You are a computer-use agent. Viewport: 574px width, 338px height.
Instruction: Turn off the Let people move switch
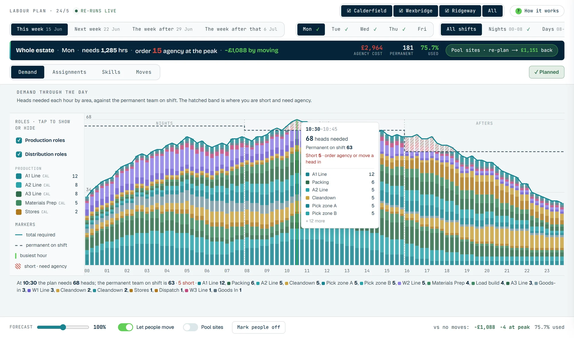coord(125,327)
